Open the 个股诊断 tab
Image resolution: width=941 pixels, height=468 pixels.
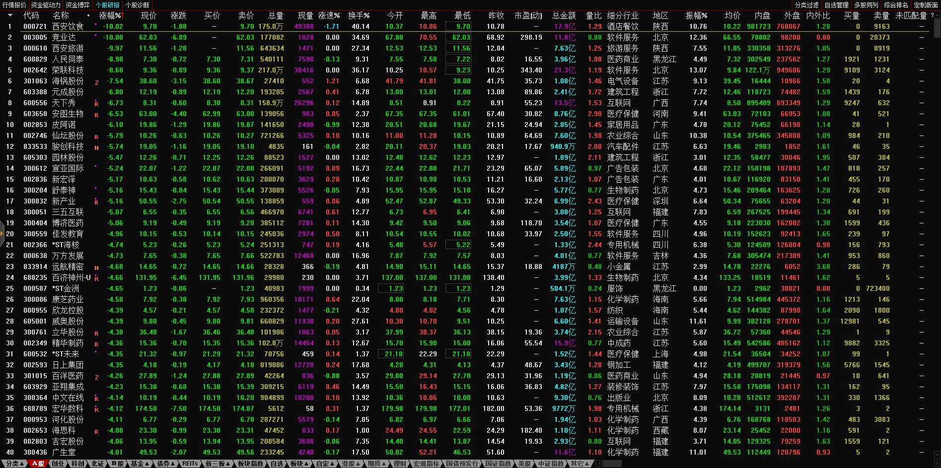pos(137,5)
